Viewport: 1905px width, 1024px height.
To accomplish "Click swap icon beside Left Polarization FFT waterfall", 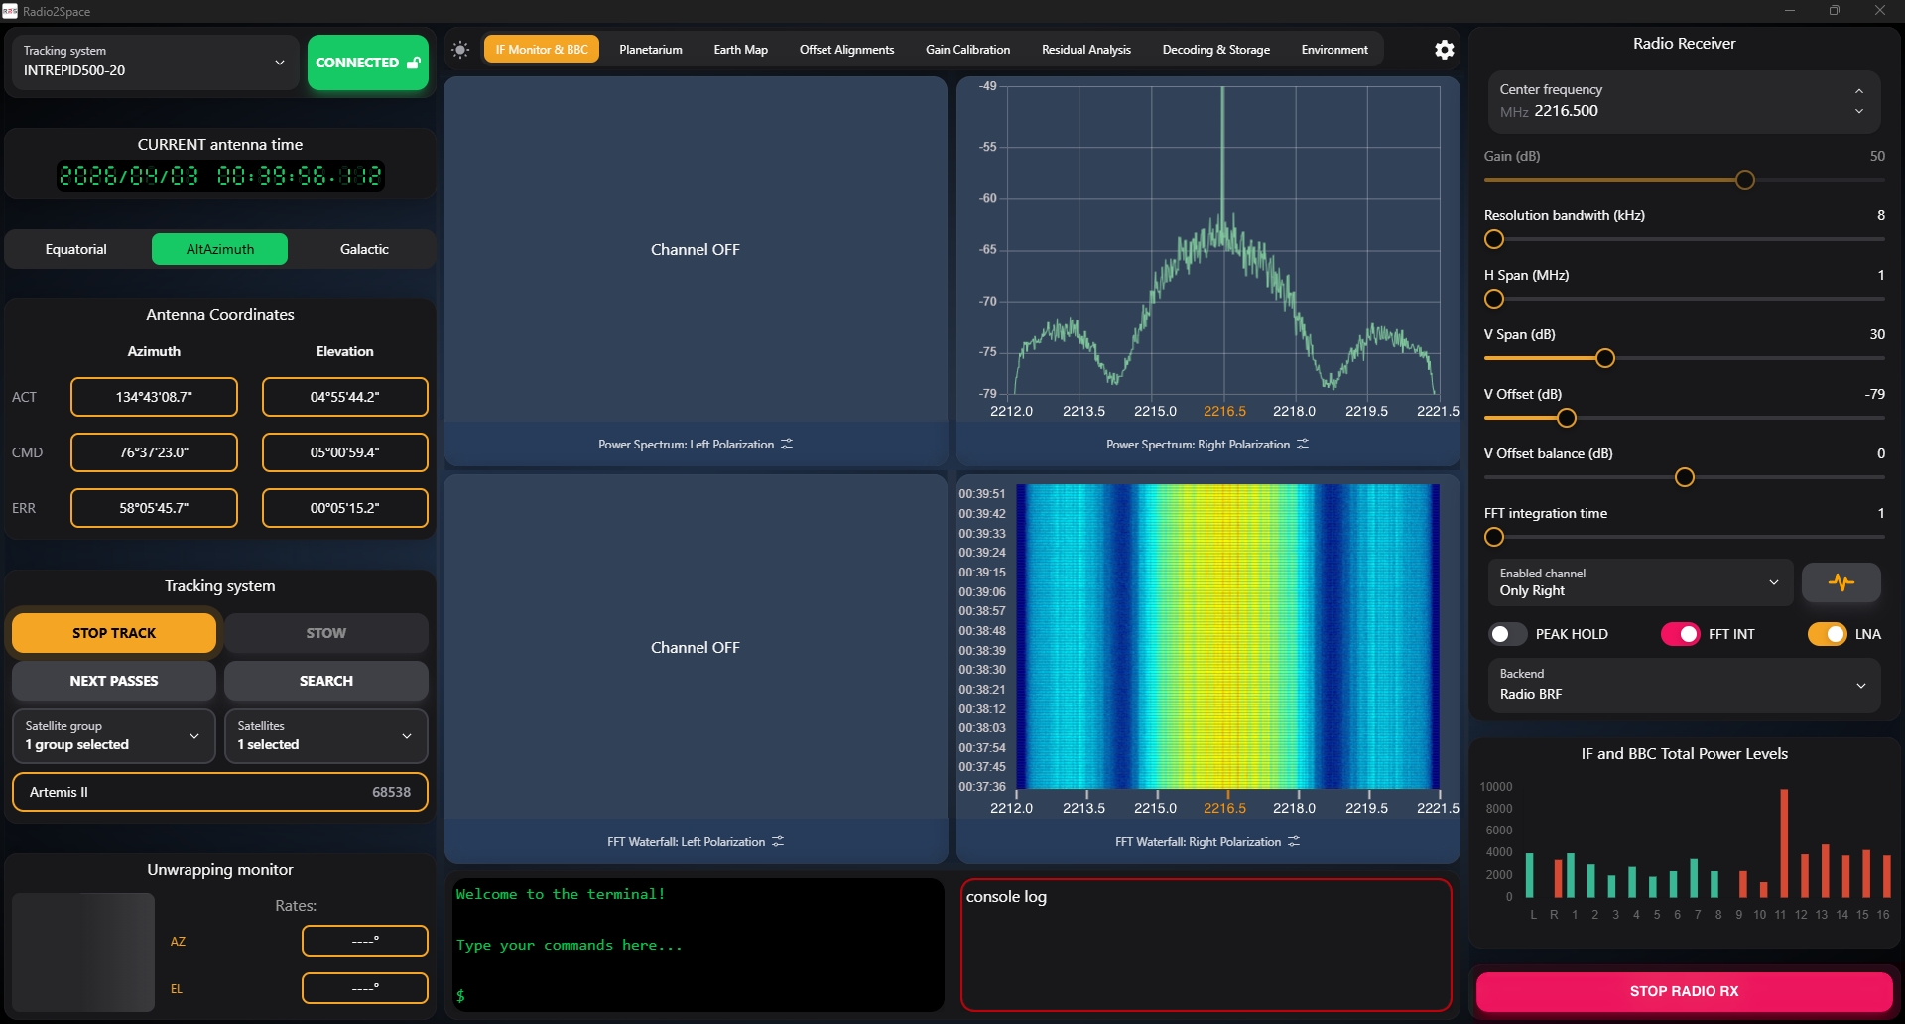I will 778,842.
